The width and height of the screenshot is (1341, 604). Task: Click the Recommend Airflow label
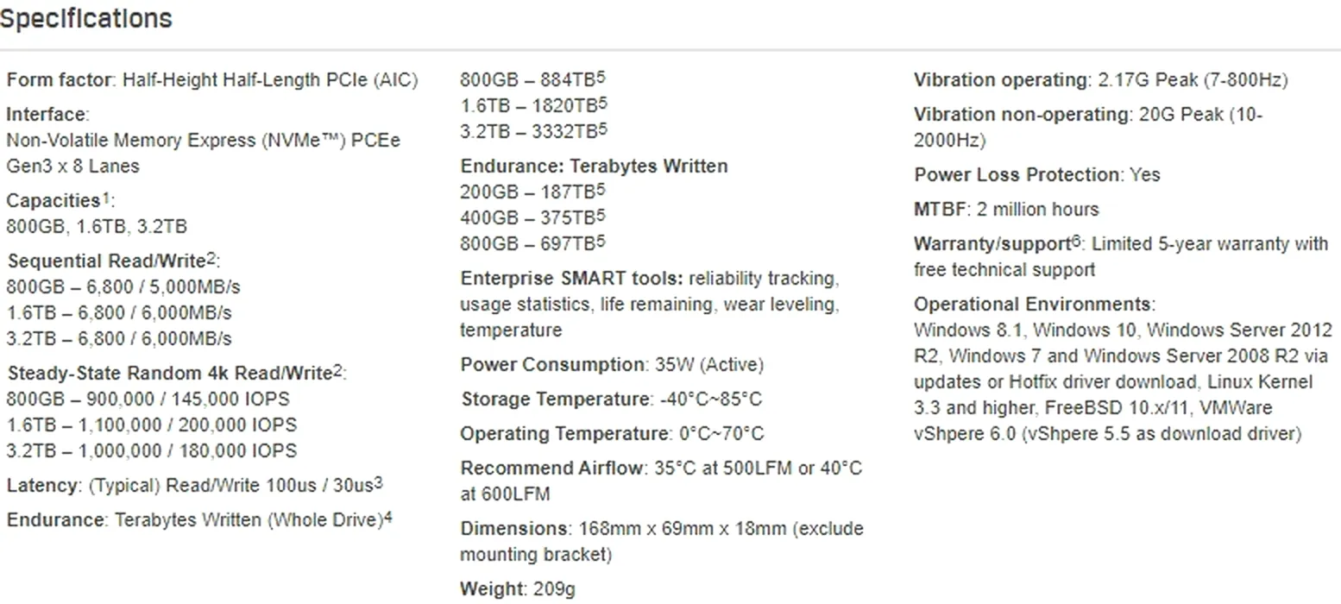pos(551,469)
